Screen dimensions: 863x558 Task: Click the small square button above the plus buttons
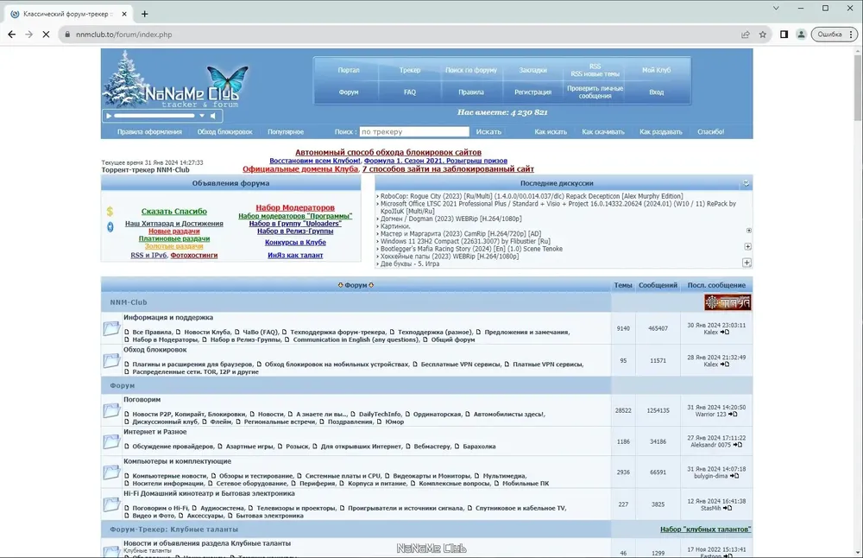click(748, 231)
